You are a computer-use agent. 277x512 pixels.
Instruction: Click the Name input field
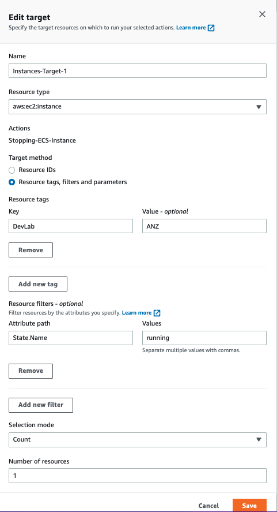[x=138, y=70]
